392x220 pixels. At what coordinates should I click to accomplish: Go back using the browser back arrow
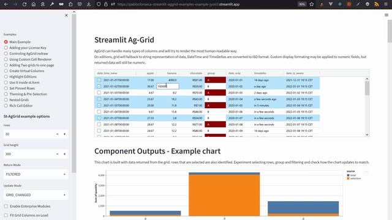[x=6, y=4]
